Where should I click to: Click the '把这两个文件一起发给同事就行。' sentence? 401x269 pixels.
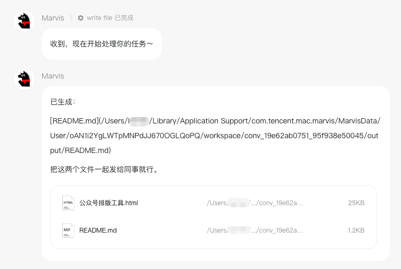(x=104, y=169)
